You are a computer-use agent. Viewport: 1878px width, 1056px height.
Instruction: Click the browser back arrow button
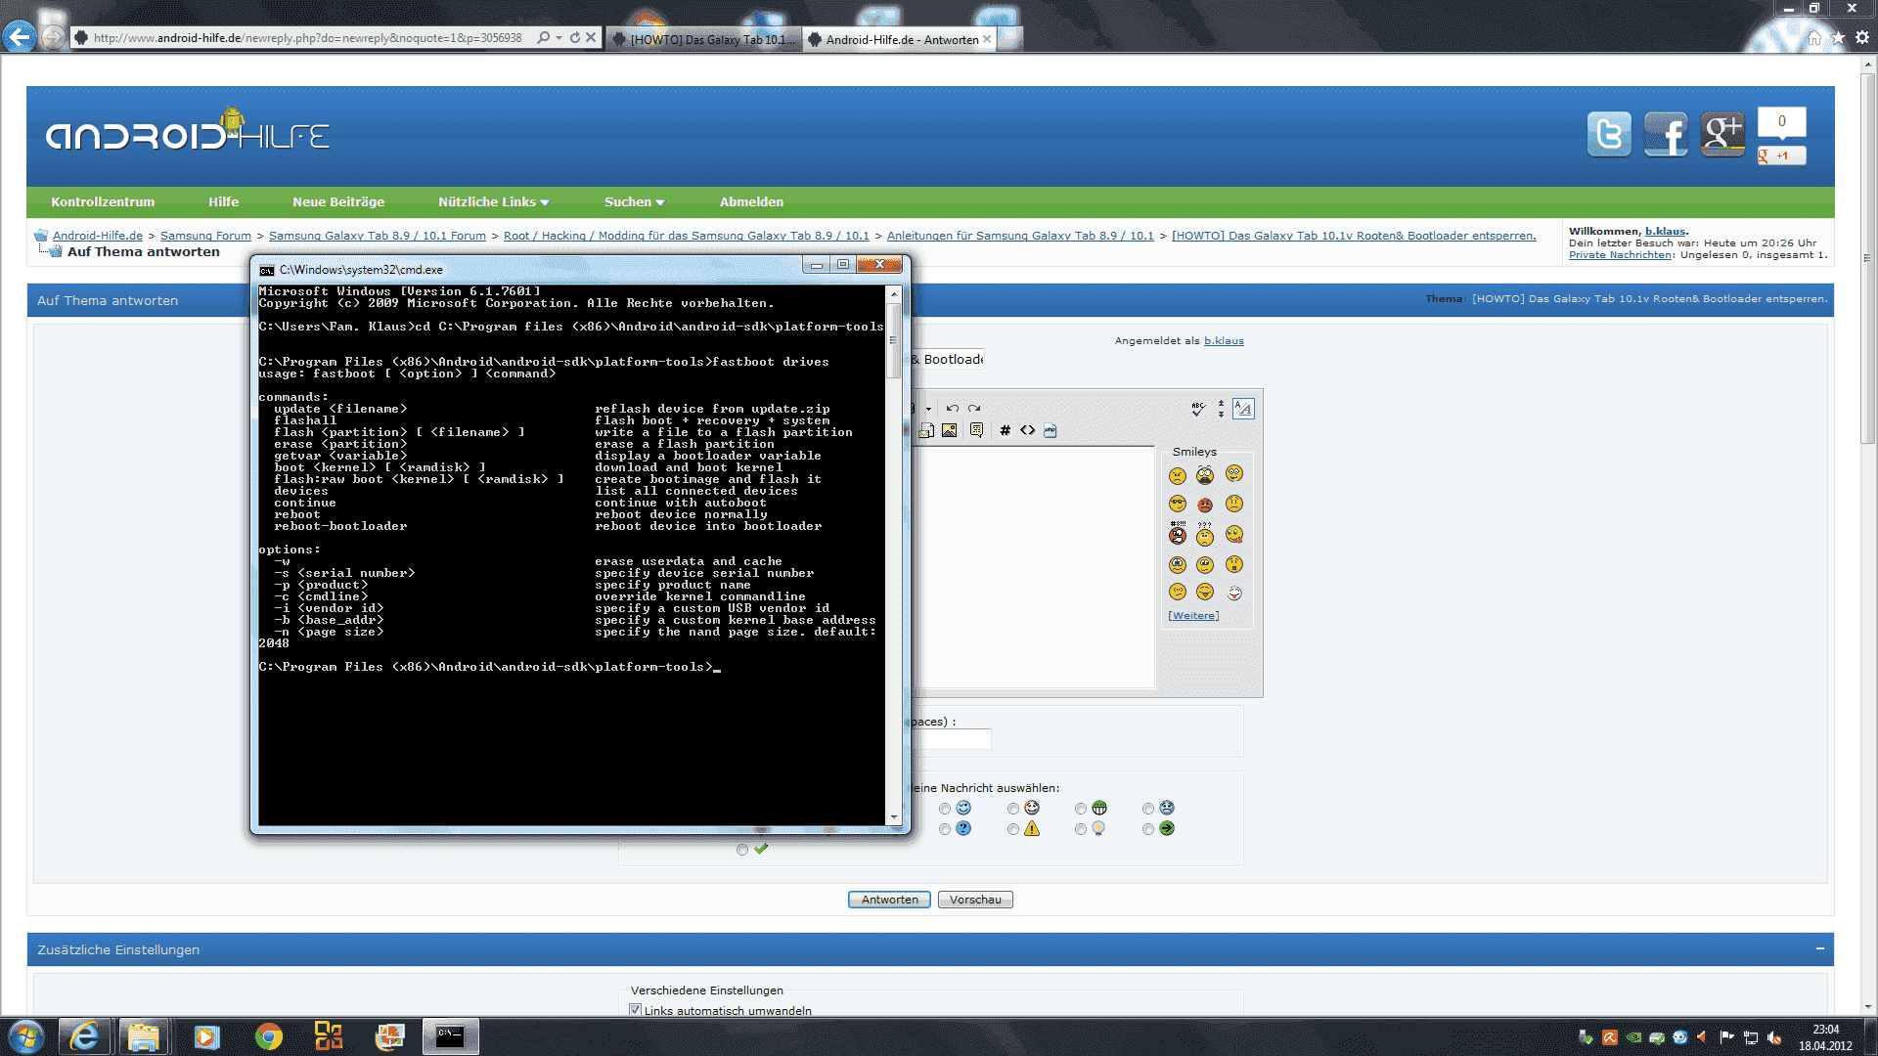(19, 37)
